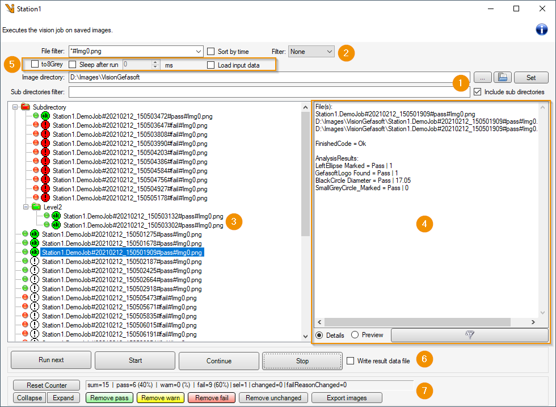The height and width of the screenshot is (407, 556).
Task: Click the filter funnel icon button
Action: 470,335
